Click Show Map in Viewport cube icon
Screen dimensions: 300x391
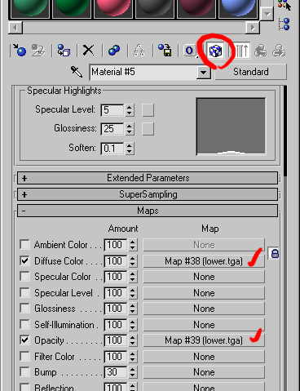(216, 51)
